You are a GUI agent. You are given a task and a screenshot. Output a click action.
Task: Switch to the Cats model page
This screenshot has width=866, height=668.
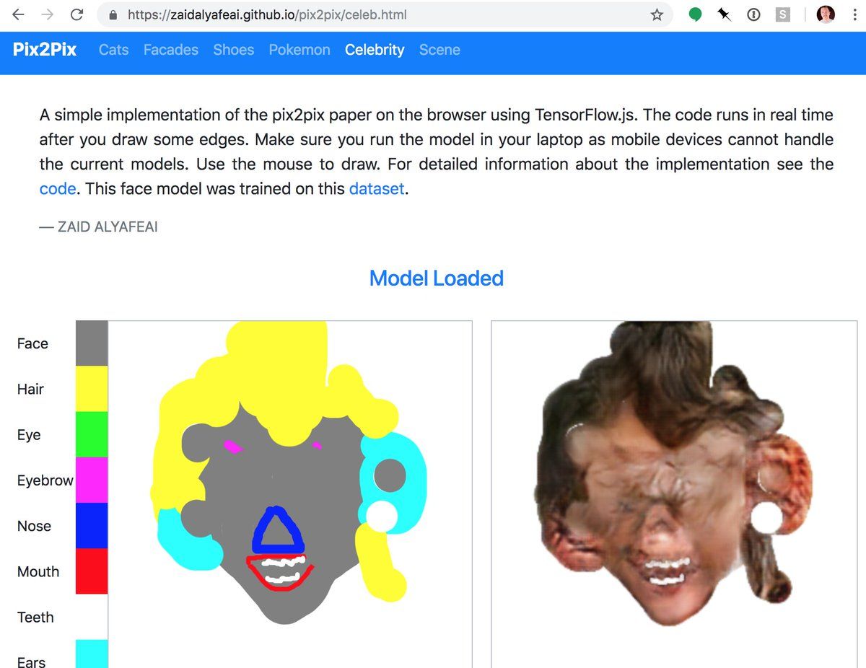tap(113, 50)
